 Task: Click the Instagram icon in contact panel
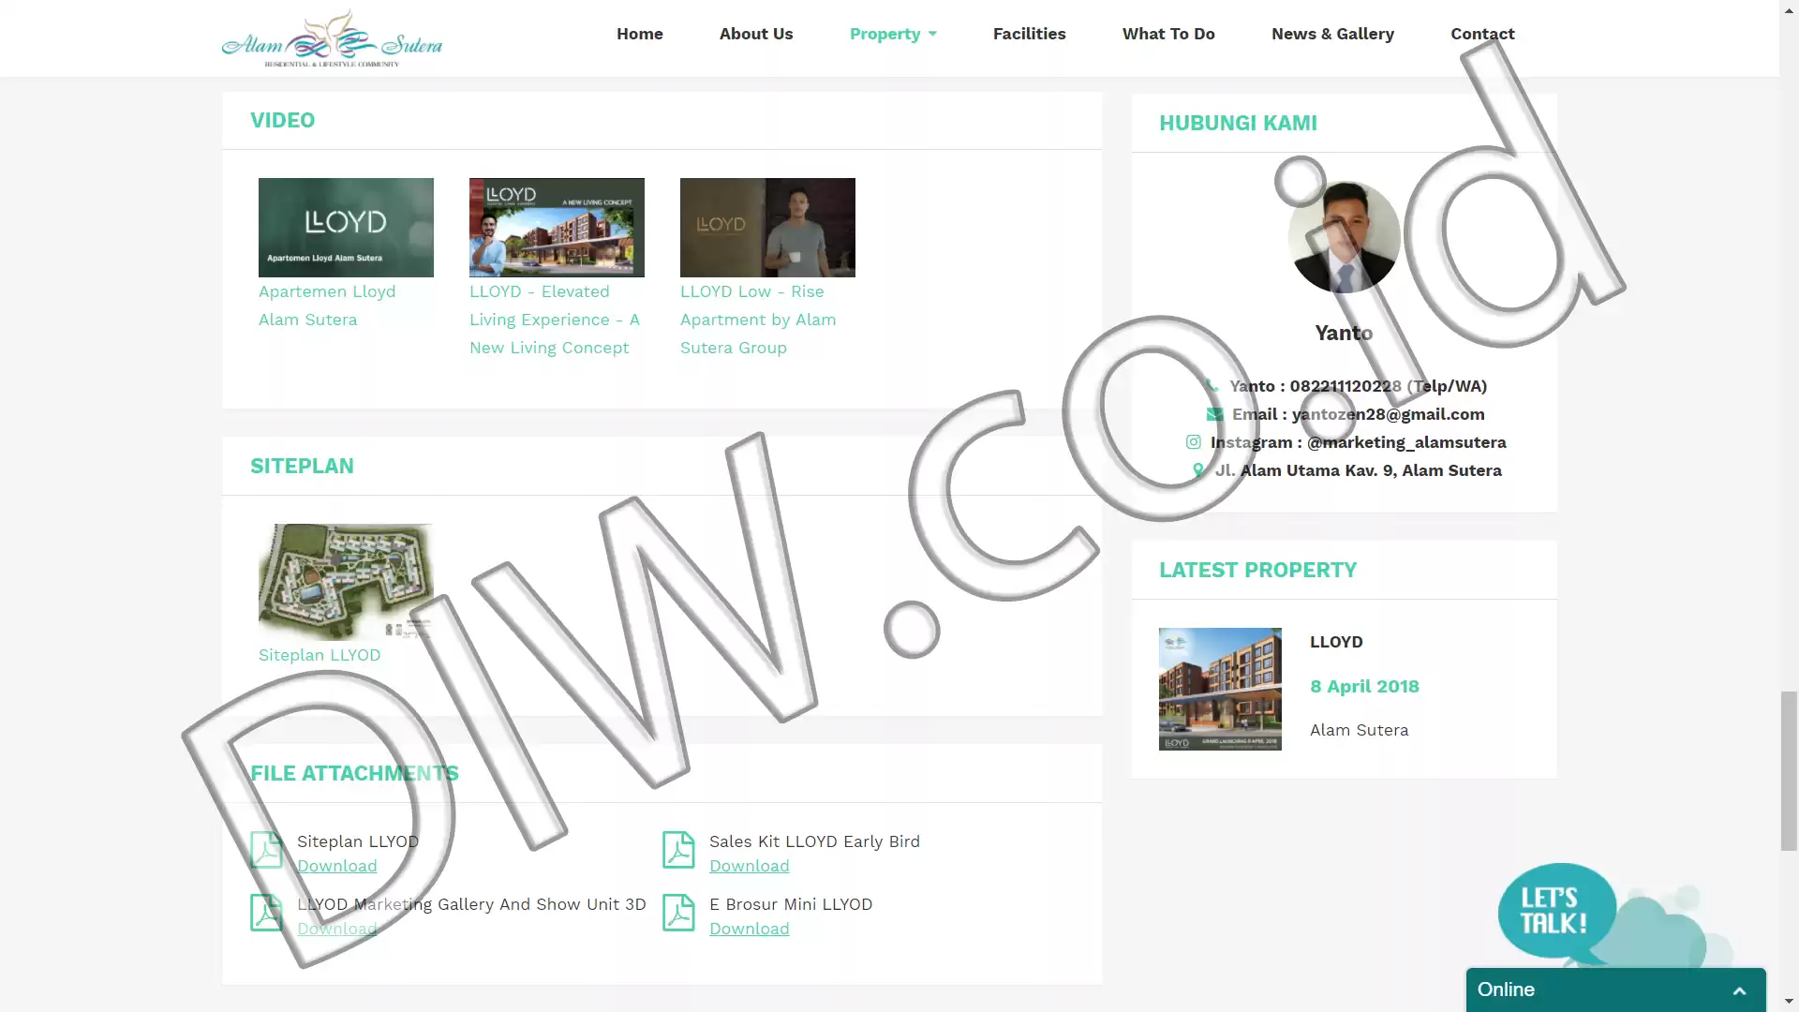(x=1193, y=442)
